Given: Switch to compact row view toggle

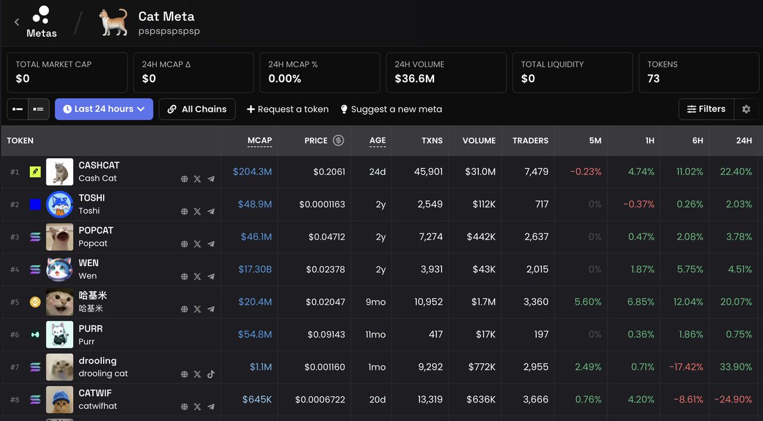Looking at the screenshot, I should [x=18, y=109].
